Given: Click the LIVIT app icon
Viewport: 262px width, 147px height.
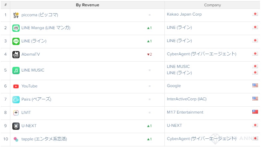Looking at the screenshot, I should pyautogui.click(x=16, y=113).
